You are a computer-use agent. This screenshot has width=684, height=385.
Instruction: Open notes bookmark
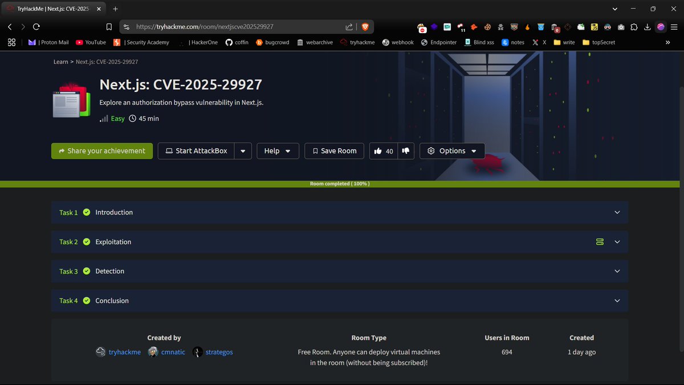[513, 42]
